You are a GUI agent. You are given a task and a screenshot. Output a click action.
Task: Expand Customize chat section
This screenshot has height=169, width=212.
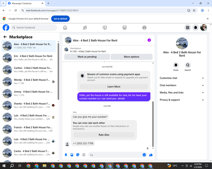pyautogui.click(x=182, y=78)
